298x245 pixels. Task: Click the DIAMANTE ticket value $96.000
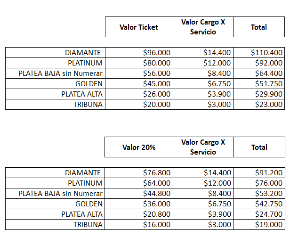(157, 53)
